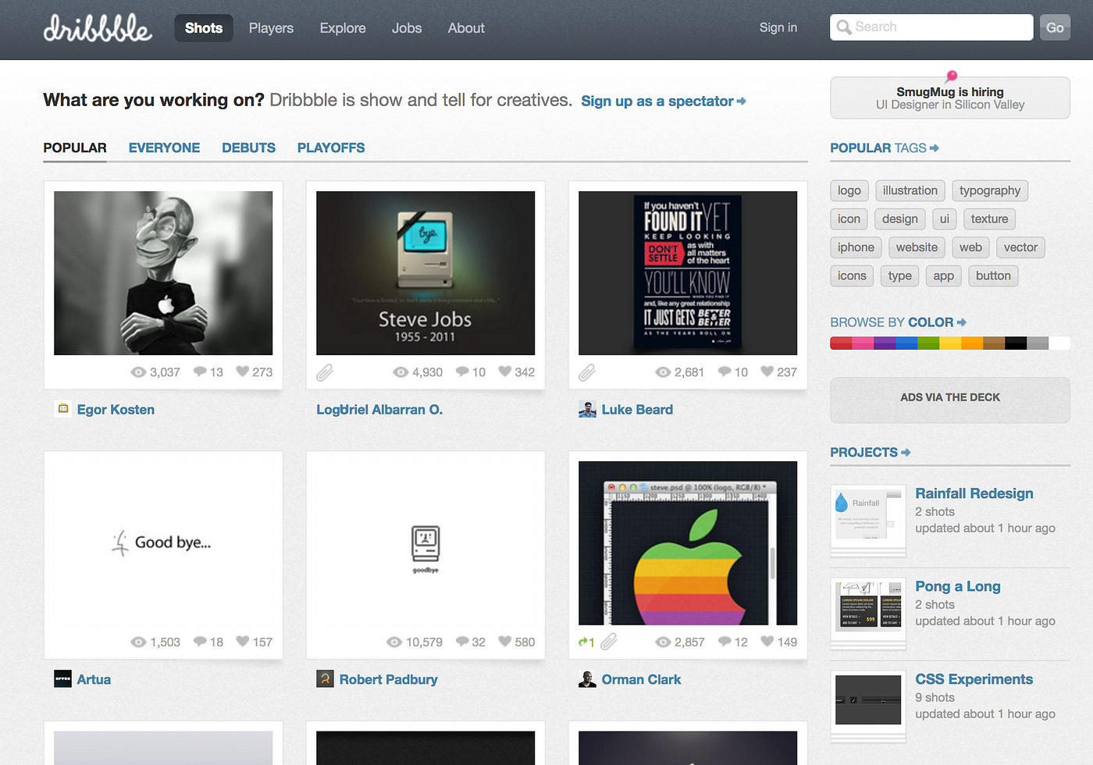Click Orman Clark avatar icon
Screen dimensions: 1093x765
pyautogui.click(x=587, y=679)
